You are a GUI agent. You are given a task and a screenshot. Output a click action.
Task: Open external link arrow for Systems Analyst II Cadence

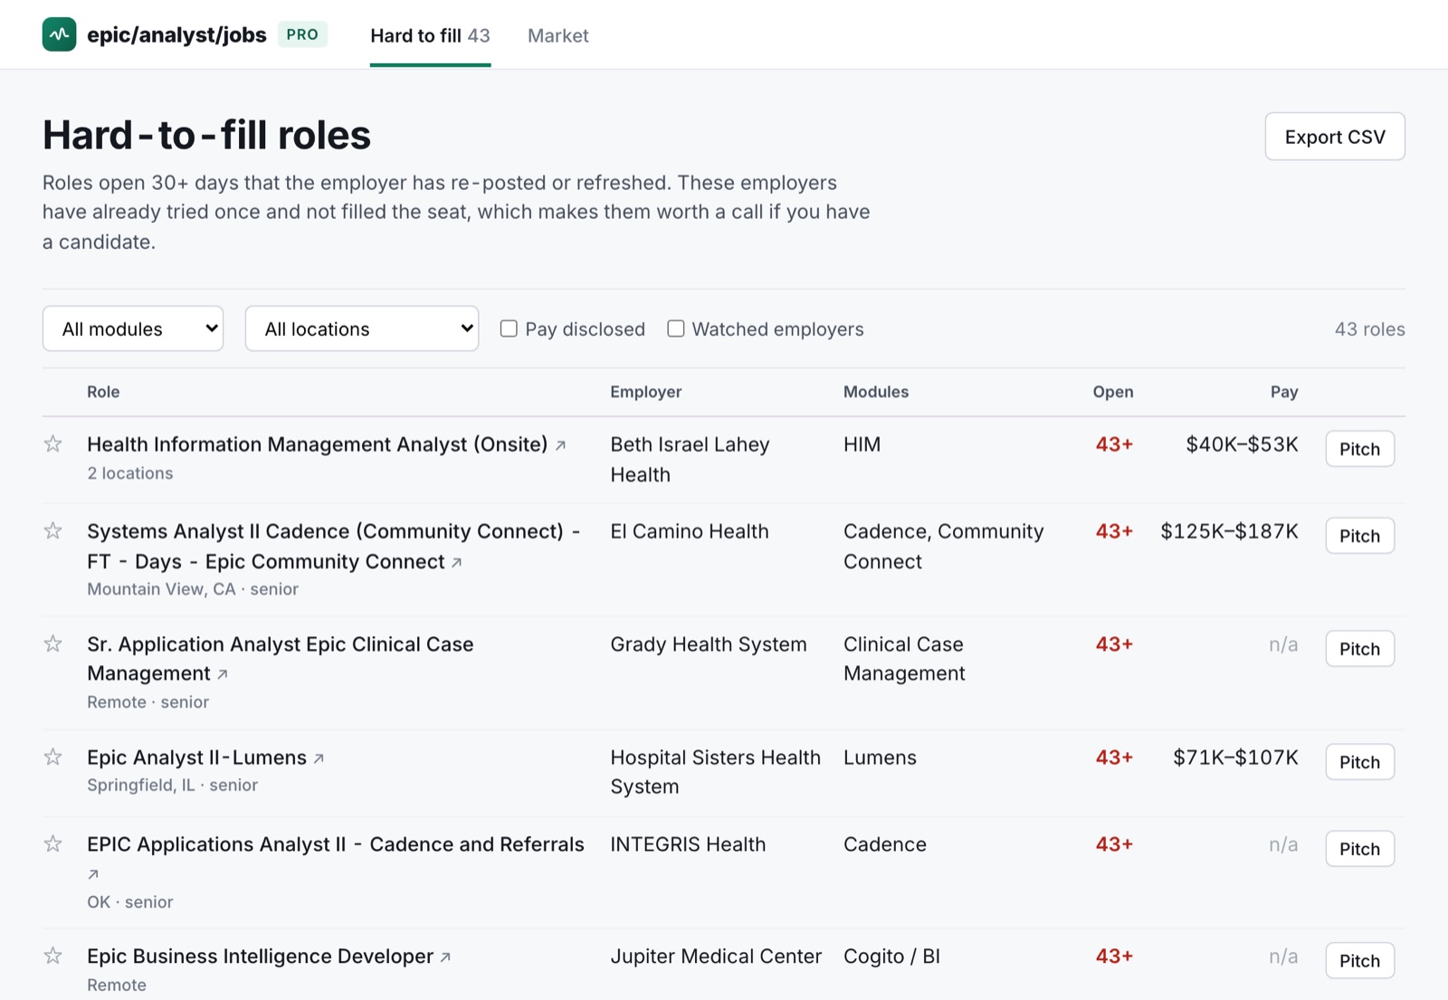pyautogui.click(x=457, y=563)
